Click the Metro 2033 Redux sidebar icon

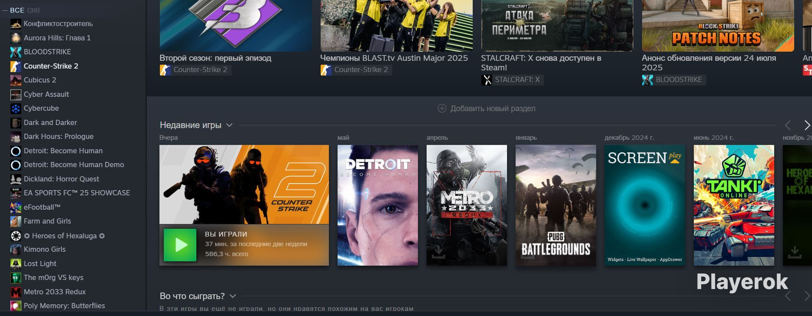tap(16, 292)
